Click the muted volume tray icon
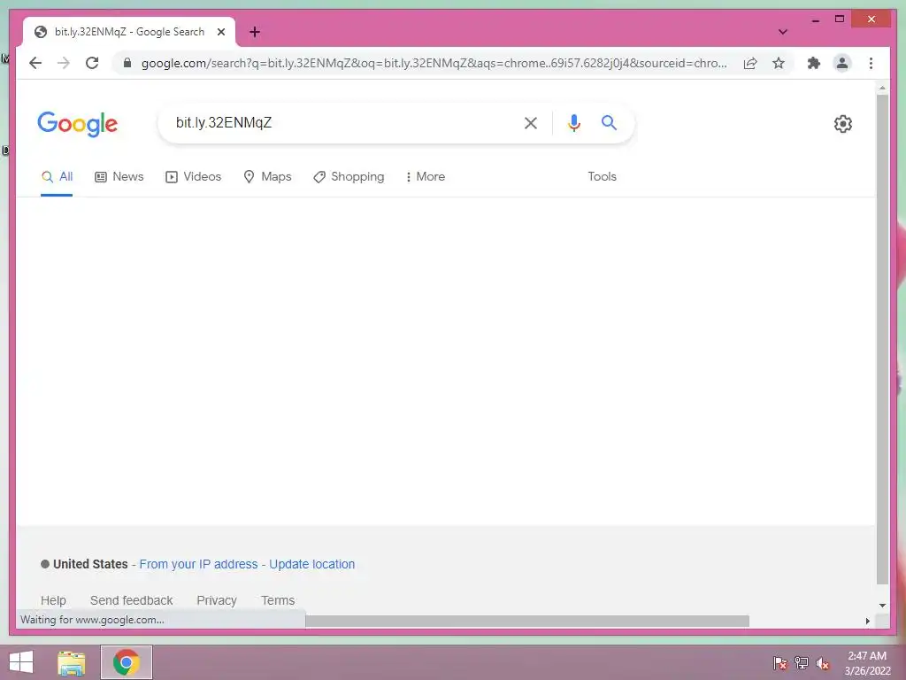Viewport: 906px width, 680px height. [822, 663]
